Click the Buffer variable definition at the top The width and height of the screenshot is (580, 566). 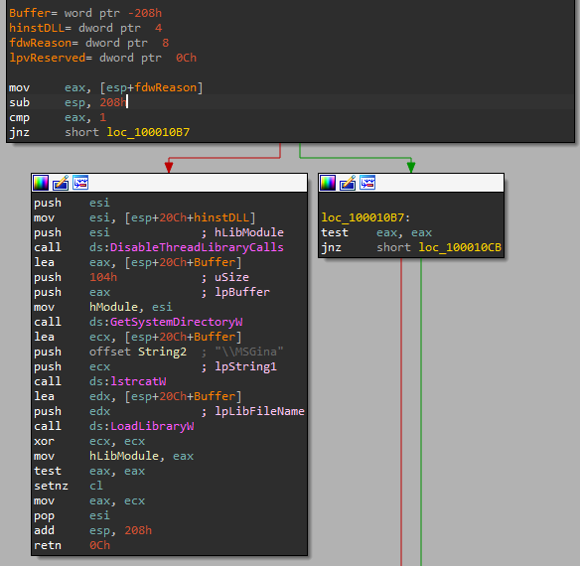(x=30, y=13)
